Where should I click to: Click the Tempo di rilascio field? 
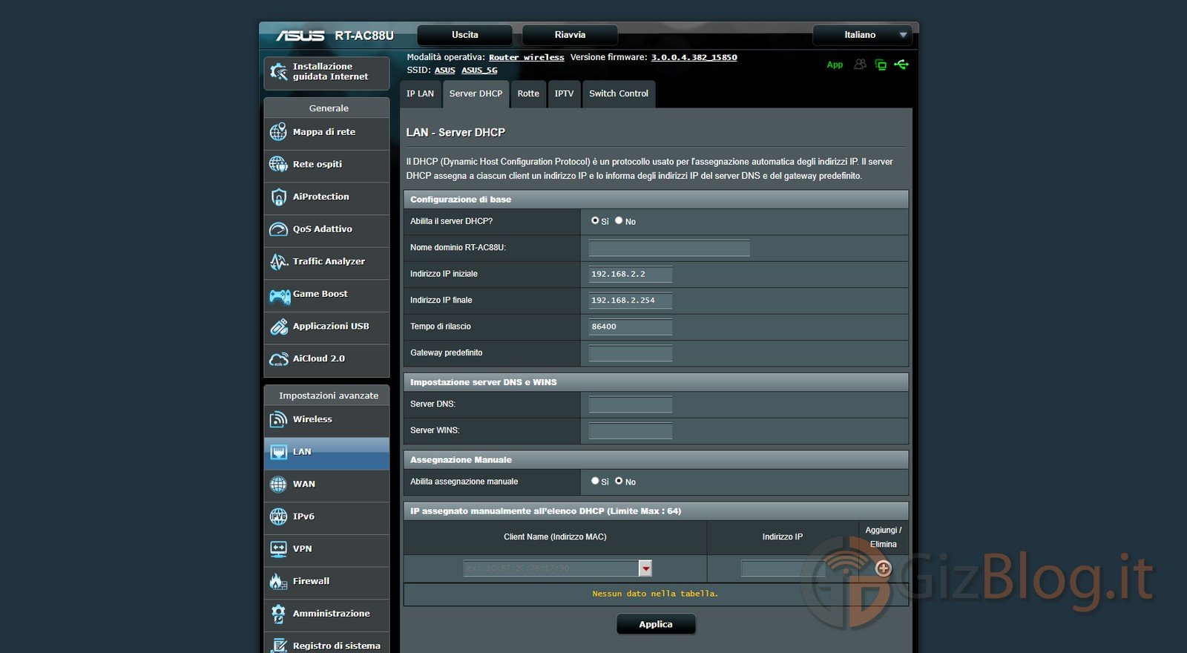[631, 326]
